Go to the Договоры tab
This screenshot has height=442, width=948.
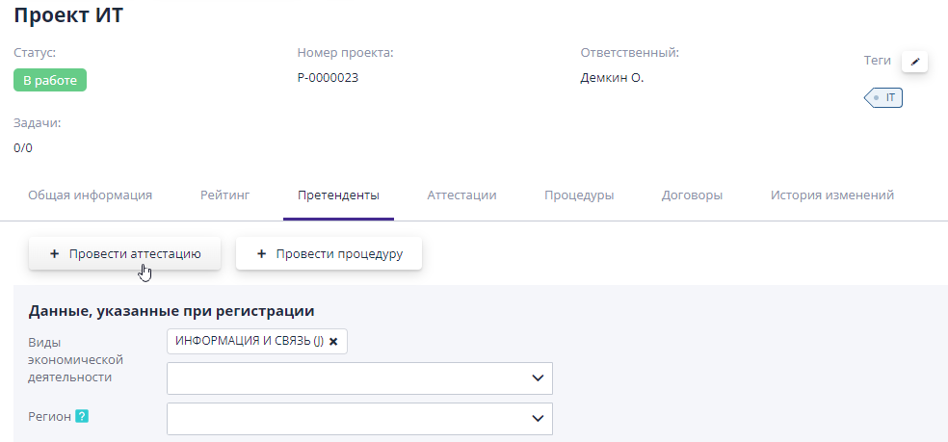tap(693, 195)
